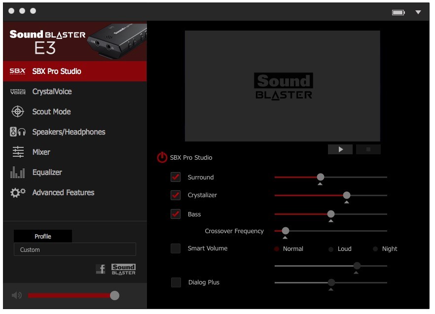Click the Profile label button
Image resolution: width=435 pixels, height=314 pixels.
point(43,236)
